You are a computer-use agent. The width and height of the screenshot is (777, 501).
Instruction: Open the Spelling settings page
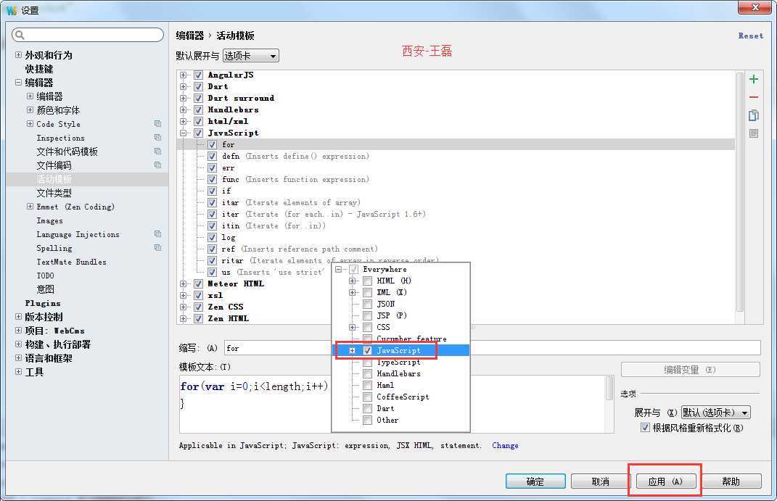click(x=54, y=248)
